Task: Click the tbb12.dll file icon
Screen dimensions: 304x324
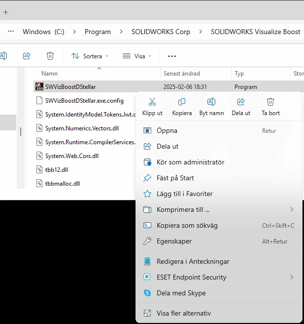Action: [39, 169]
